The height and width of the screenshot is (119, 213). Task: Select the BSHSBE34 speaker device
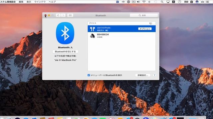point(121,36)
